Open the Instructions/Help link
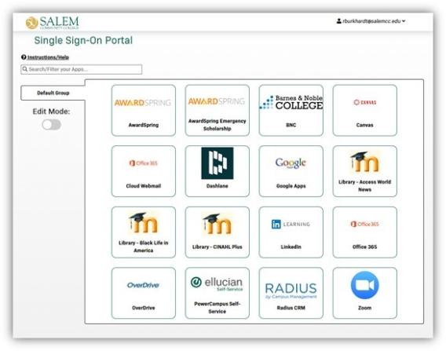Viewport: 446px width, 351px height. tap(48, 57)
